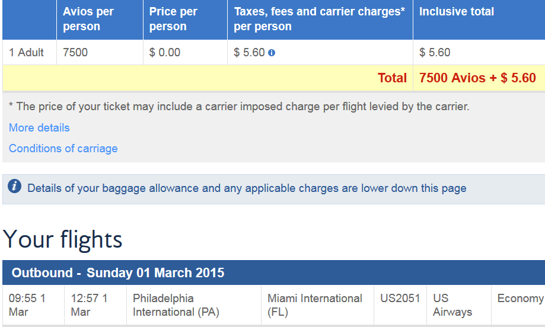Click the 7500 Avios + $ 5.60 total
The image size is (545, 327).
pyautogui.click(x=477, y=78)
